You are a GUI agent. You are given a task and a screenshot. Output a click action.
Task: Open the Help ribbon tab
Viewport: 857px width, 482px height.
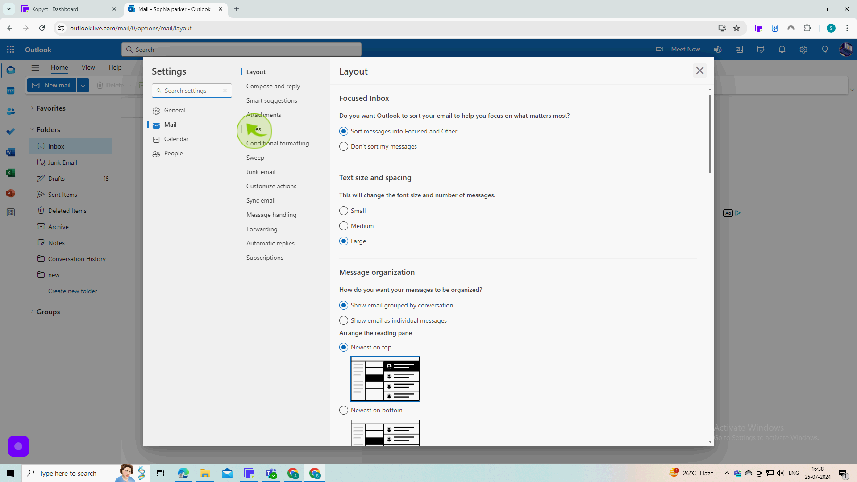[x=115, y=67]
